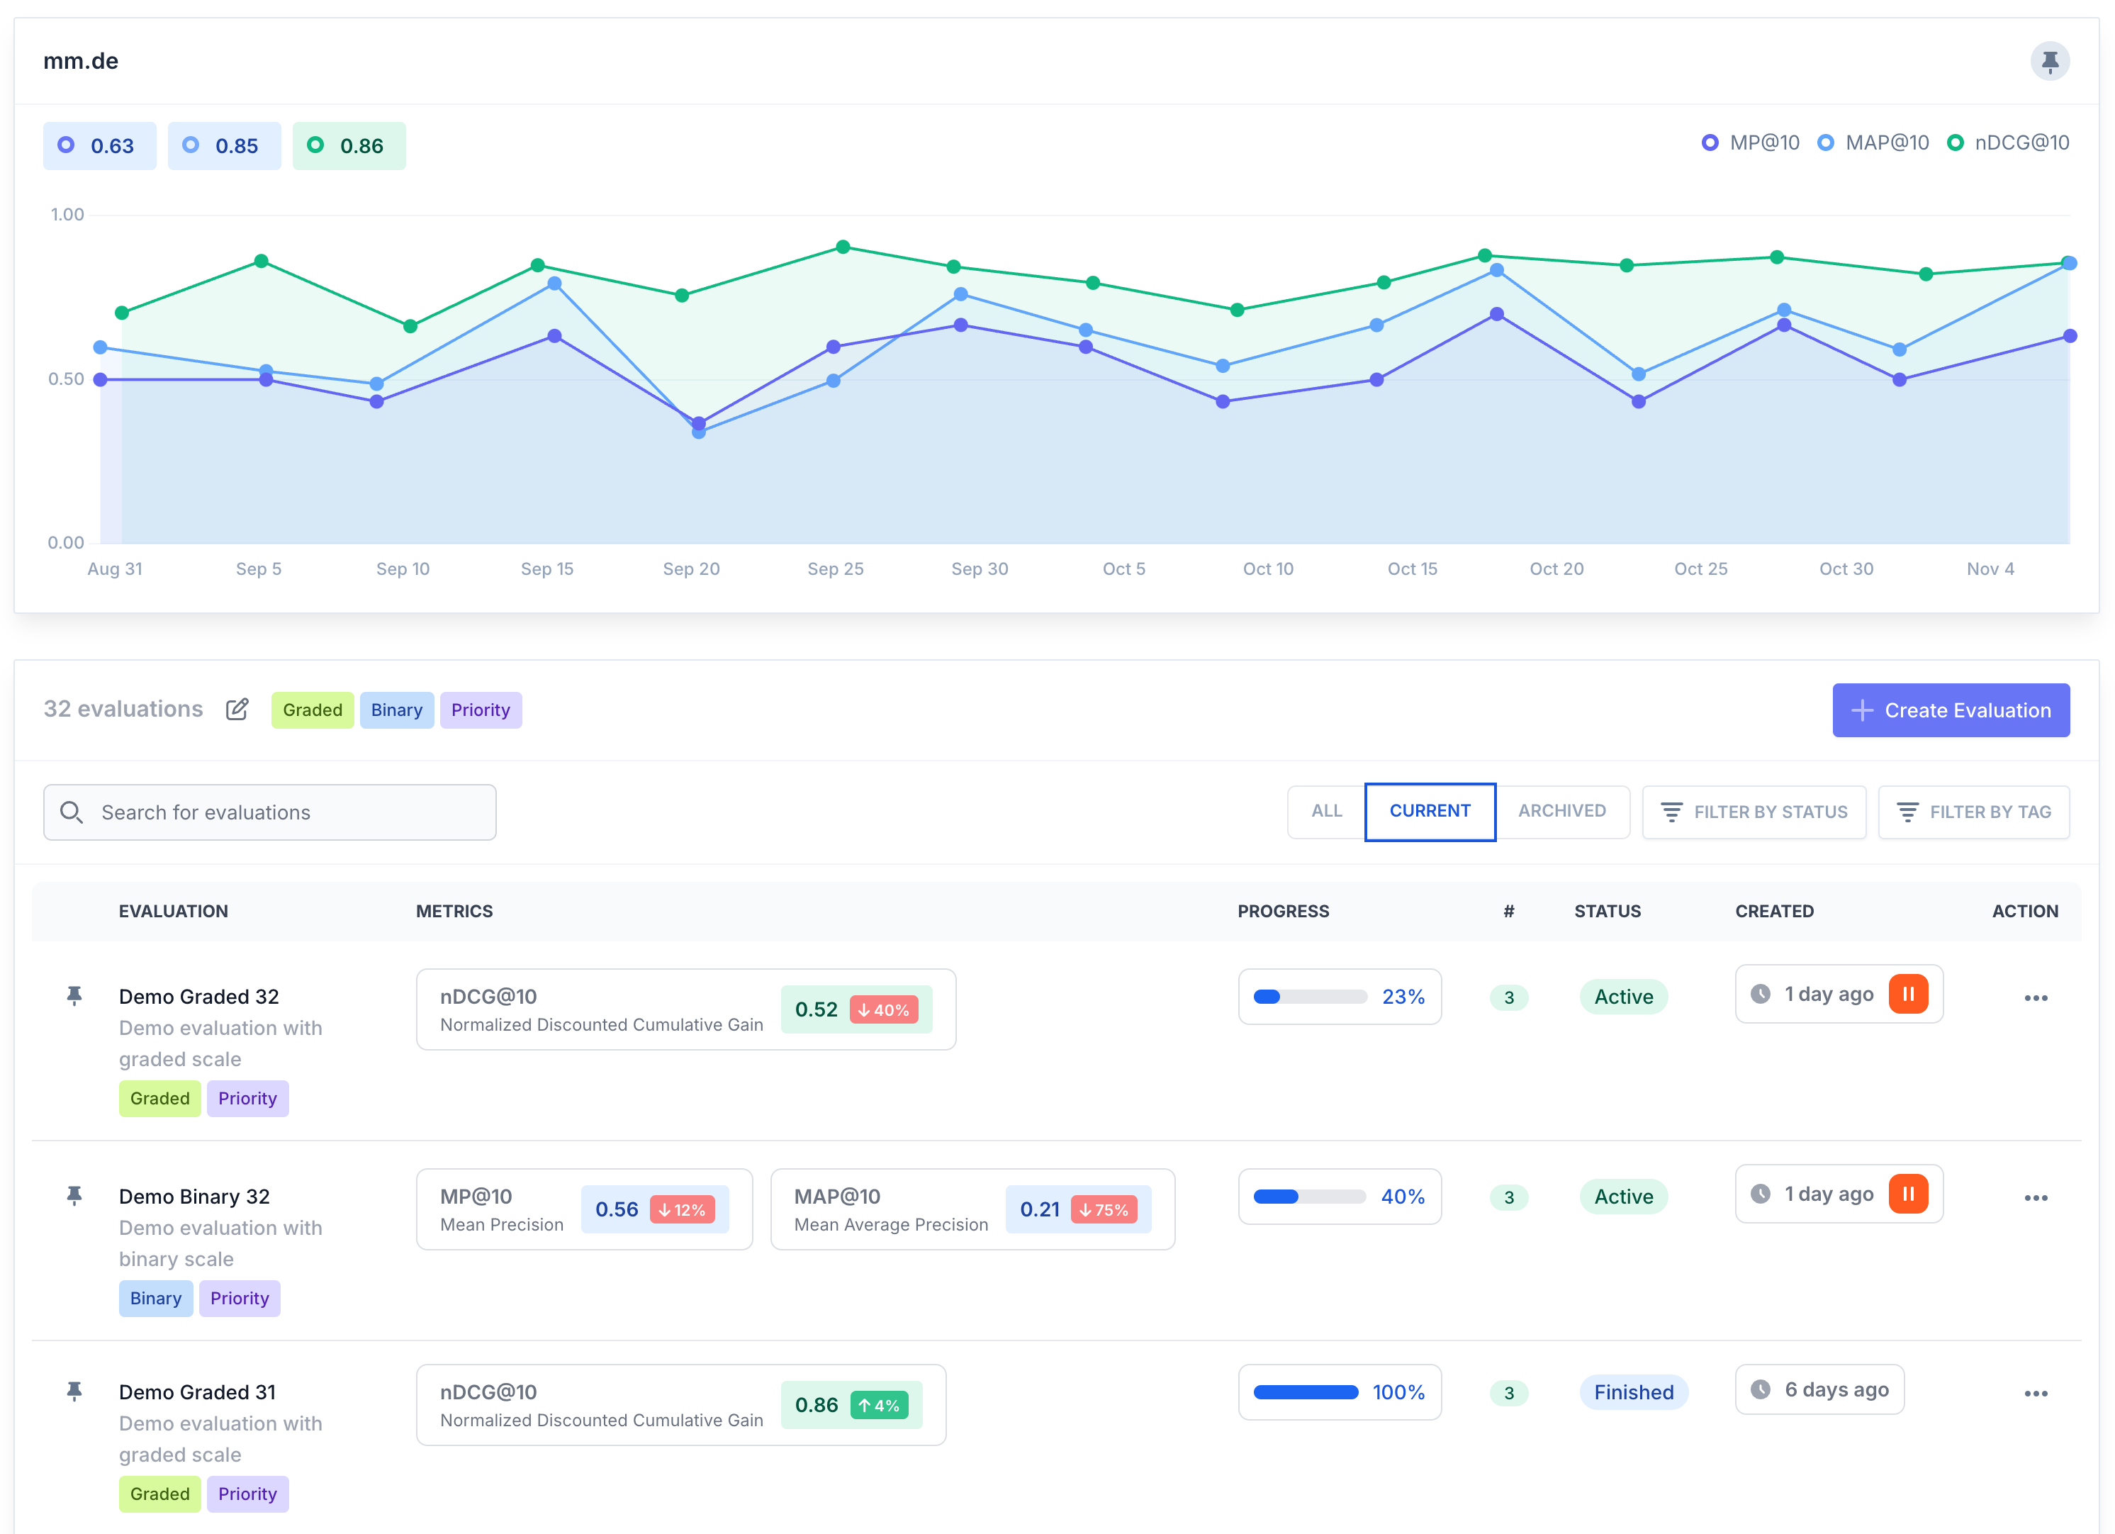This screenshot has width=2115, height=1534.
Task: Click the clock icon for 6 days ago
Action: click(x=1760, y=1389)
